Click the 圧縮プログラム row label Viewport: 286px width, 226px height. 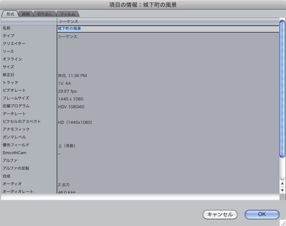tap(16, 106)
